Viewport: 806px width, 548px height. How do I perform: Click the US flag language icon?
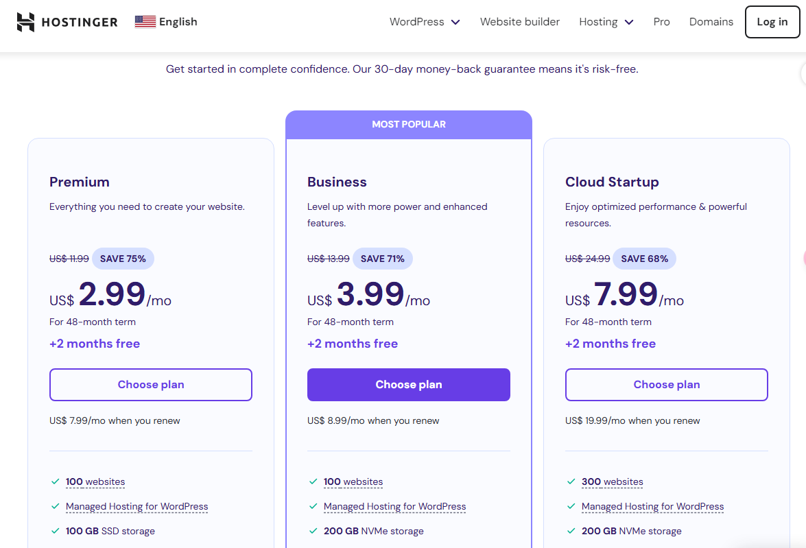click(x=145, y=21)
